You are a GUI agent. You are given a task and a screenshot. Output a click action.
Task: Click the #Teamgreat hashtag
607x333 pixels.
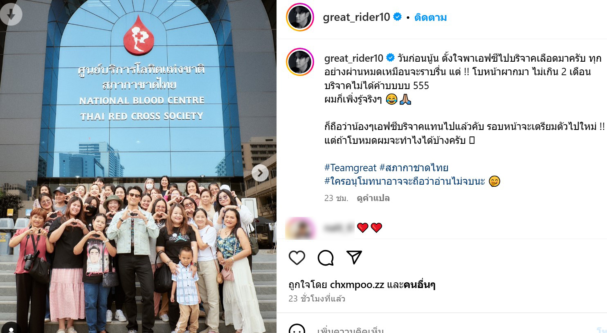coord(350,168)
